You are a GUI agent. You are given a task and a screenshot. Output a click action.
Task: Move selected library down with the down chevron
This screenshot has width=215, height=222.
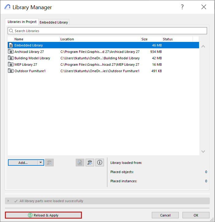click(x=203, y=151)
